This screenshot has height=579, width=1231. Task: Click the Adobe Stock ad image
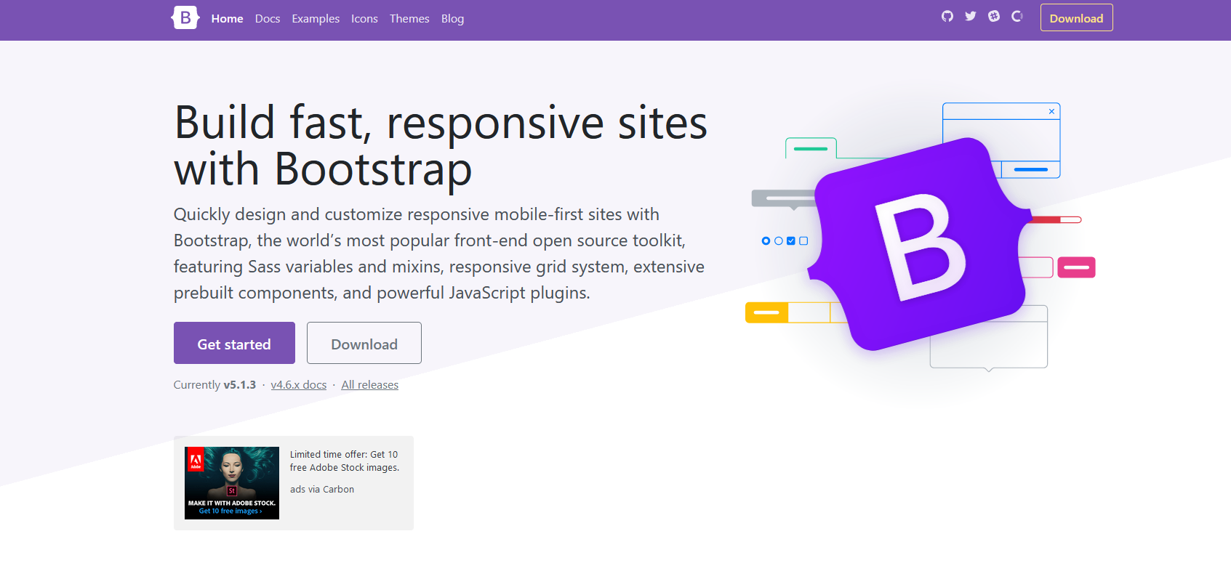click(x=232, y=483)
